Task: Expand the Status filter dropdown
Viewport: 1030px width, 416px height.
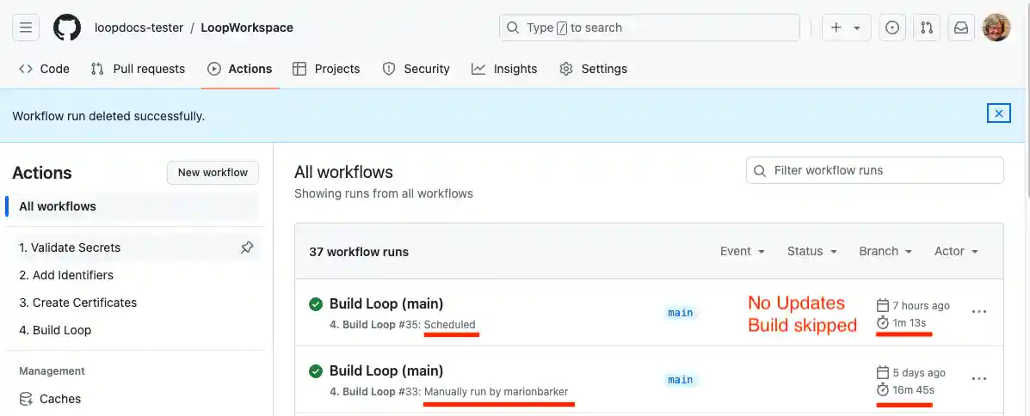Action: coord(812,251)
